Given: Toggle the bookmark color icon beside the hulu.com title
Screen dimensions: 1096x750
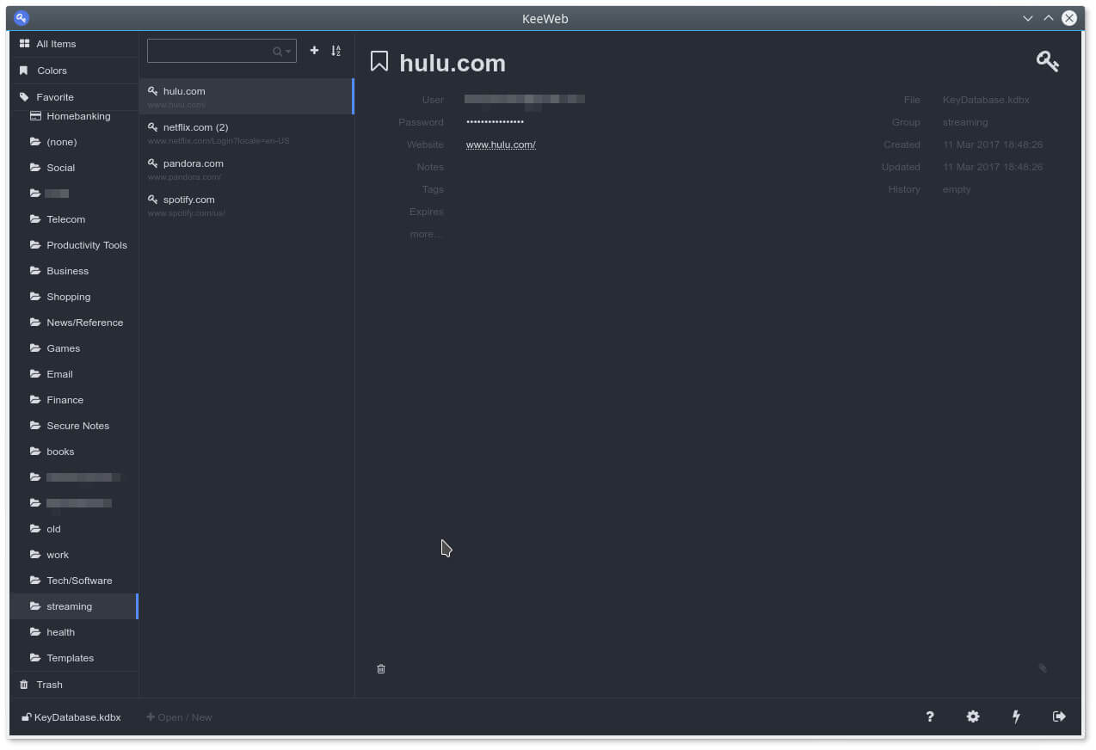Looking at the screenshot, I should click(x=379, y=61).
